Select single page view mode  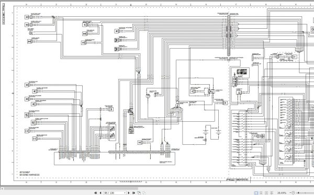click(x=256, y=193)
